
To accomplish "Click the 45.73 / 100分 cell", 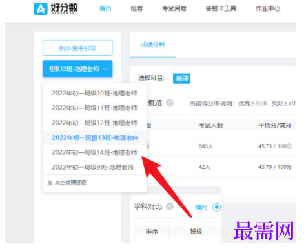I will 275,146.
